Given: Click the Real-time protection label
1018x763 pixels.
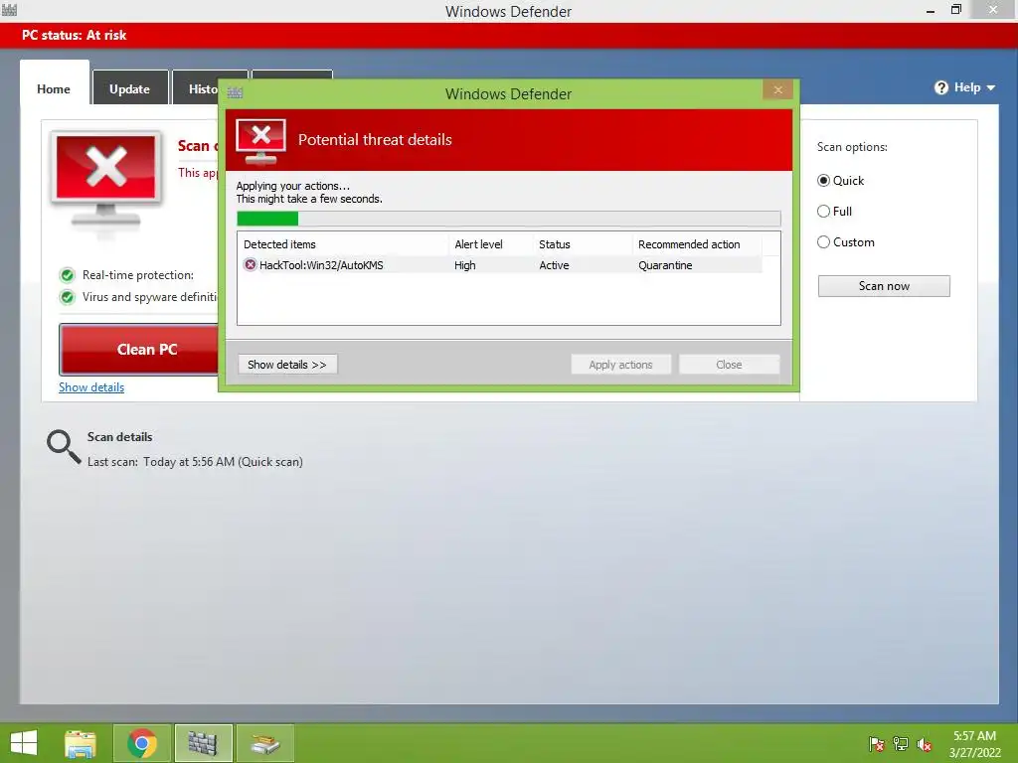Looking at the screenshot, I should 138,275.
